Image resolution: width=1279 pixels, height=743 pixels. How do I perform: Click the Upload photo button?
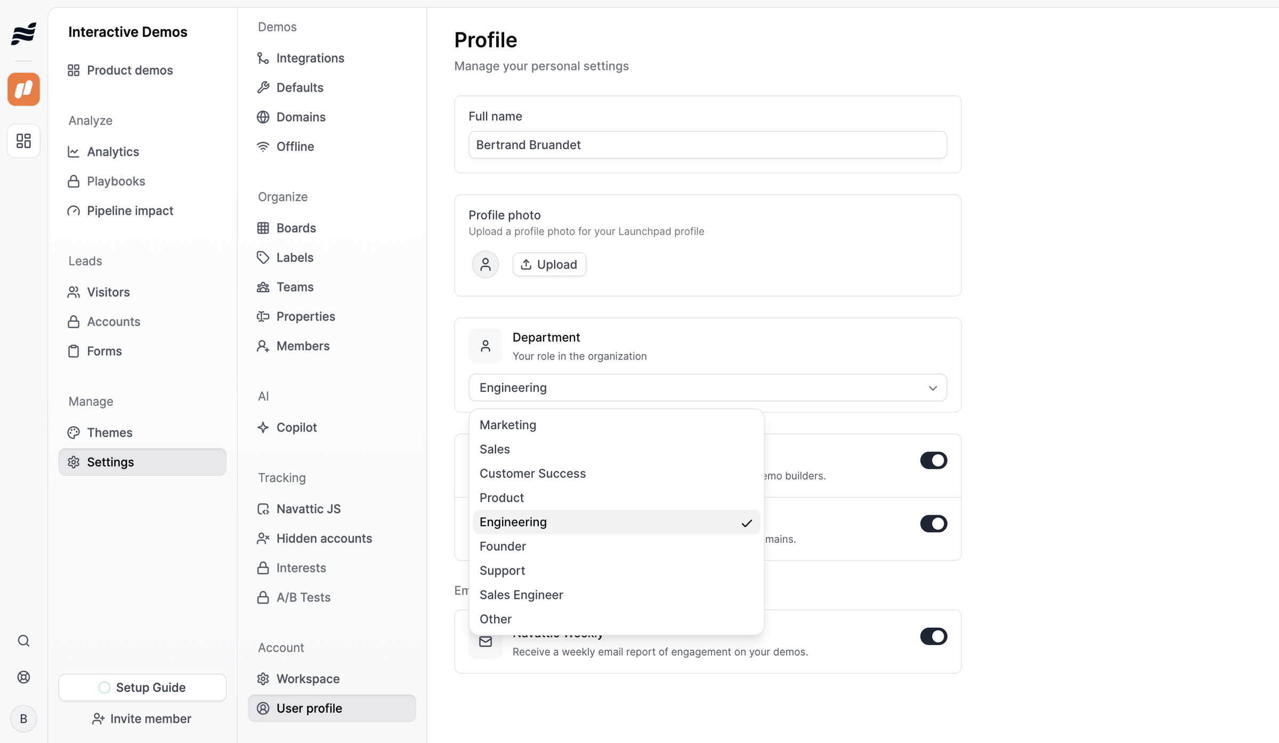pyautogui.click(x=549, y=264)
